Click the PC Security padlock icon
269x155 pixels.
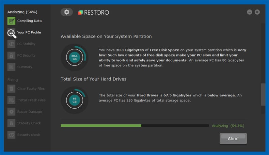coord(11,55)
